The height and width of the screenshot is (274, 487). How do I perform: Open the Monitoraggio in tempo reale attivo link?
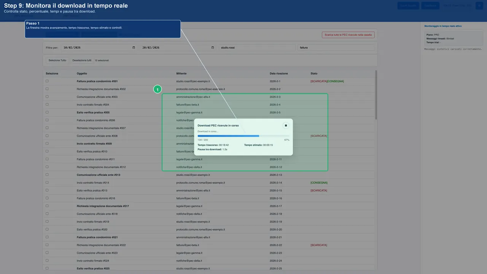pos(443,26)
